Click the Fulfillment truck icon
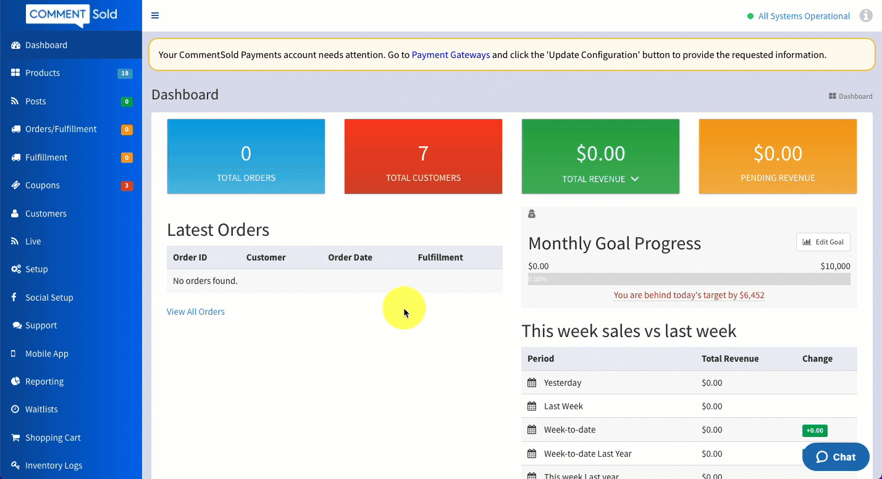Image resolution: width=882 pixels, height=479 pixels. pyautogui.click(x=15, y=157)
